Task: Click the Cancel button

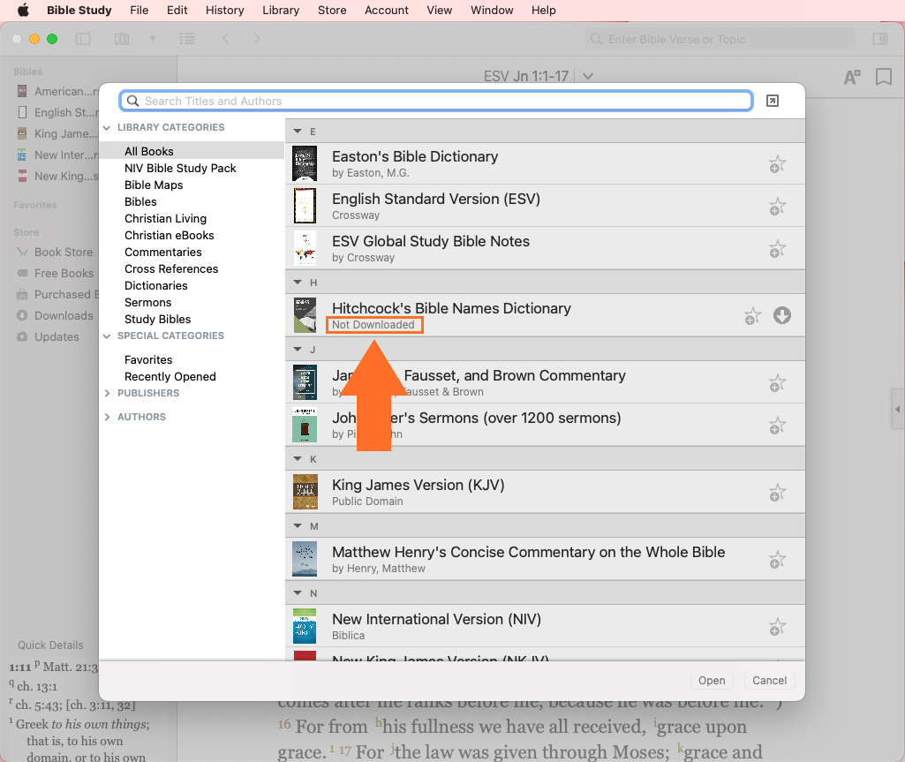Action: [x=769, y=680]
